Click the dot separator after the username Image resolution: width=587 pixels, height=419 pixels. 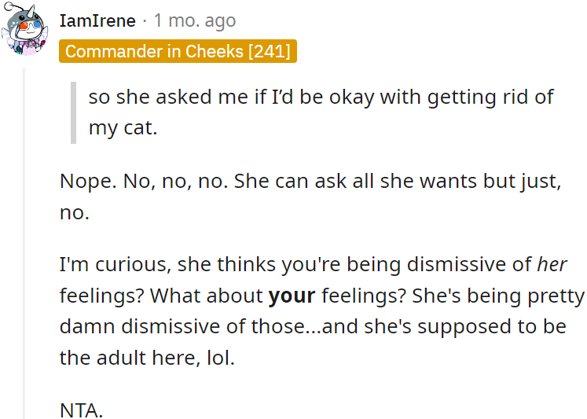145,21
